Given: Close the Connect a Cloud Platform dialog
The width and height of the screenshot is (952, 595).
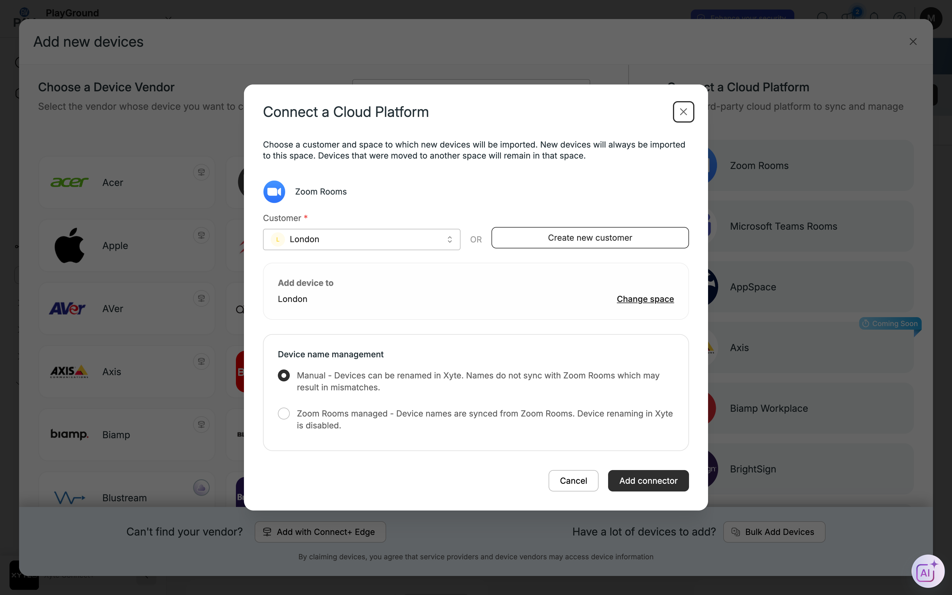Looking at the screenshot, I should (x=683, y=112).
